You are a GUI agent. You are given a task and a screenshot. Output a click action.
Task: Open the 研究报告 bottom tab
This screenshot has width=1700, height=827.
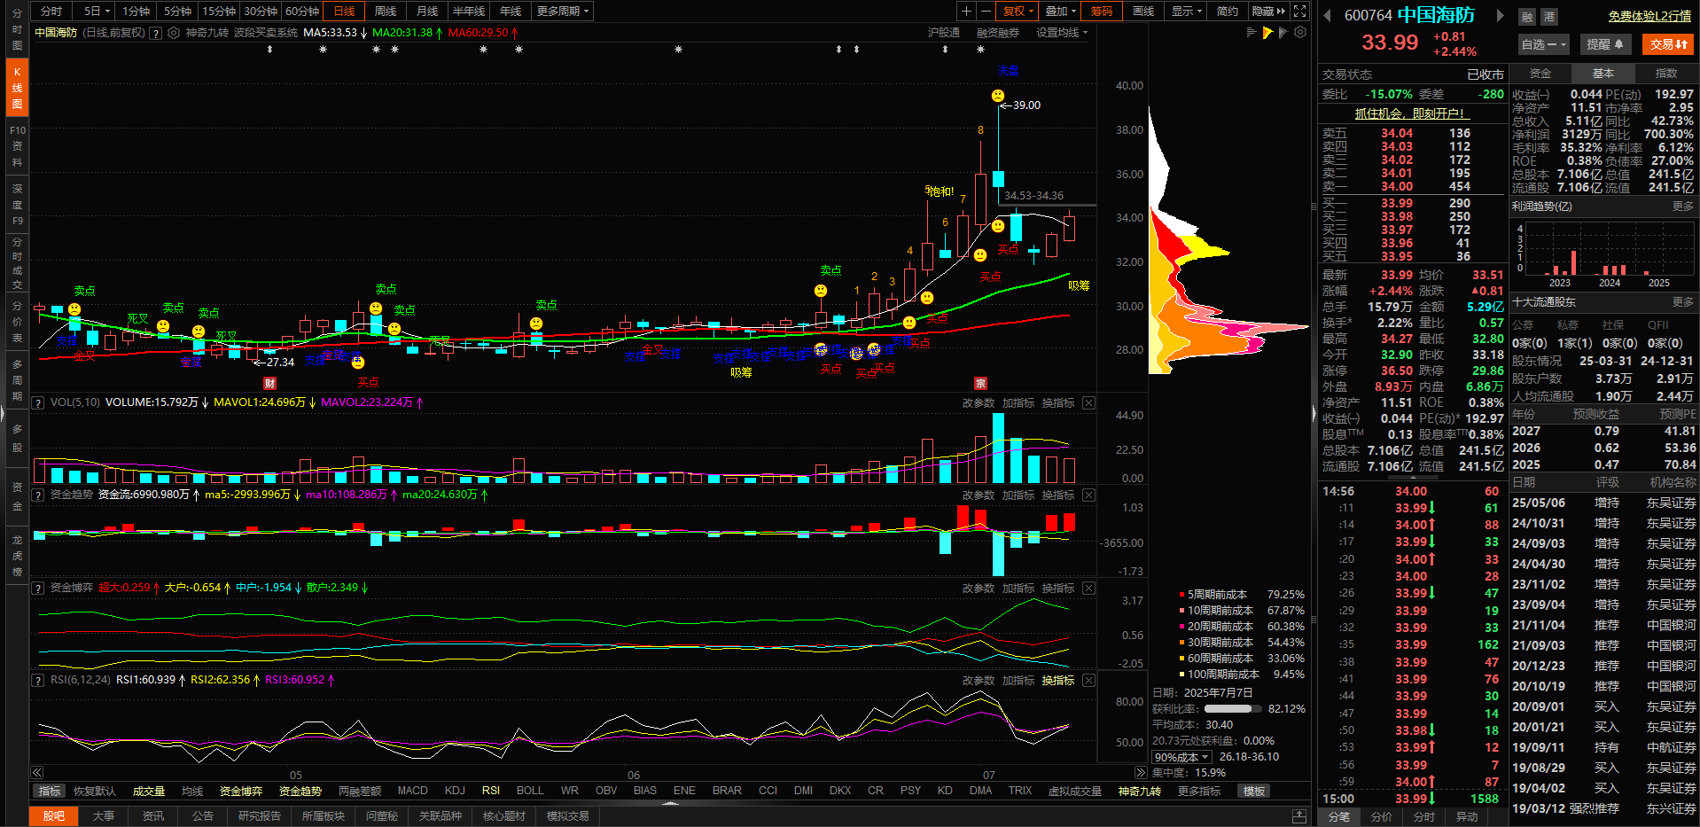[260, 815]
